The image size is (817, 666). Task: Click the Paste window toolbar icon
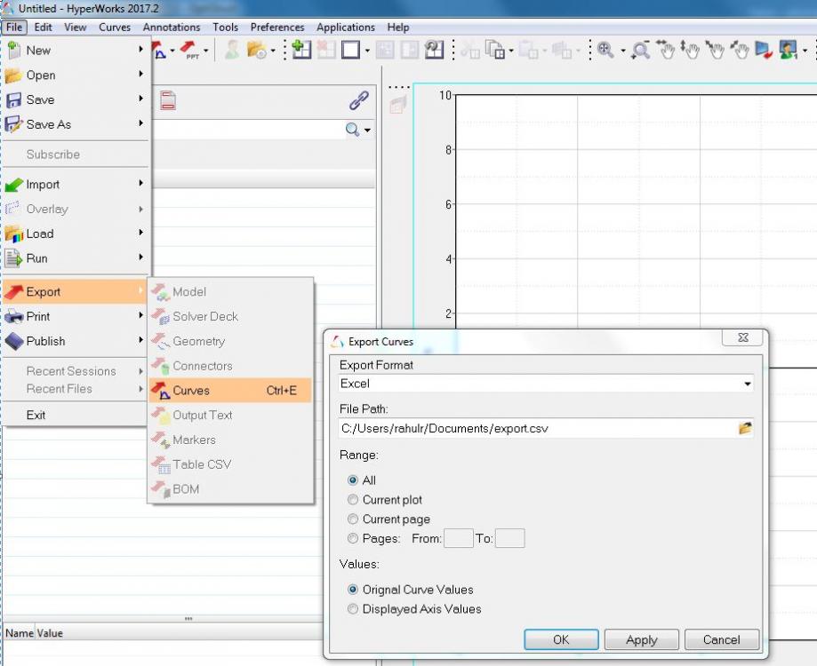pos(528,50)
